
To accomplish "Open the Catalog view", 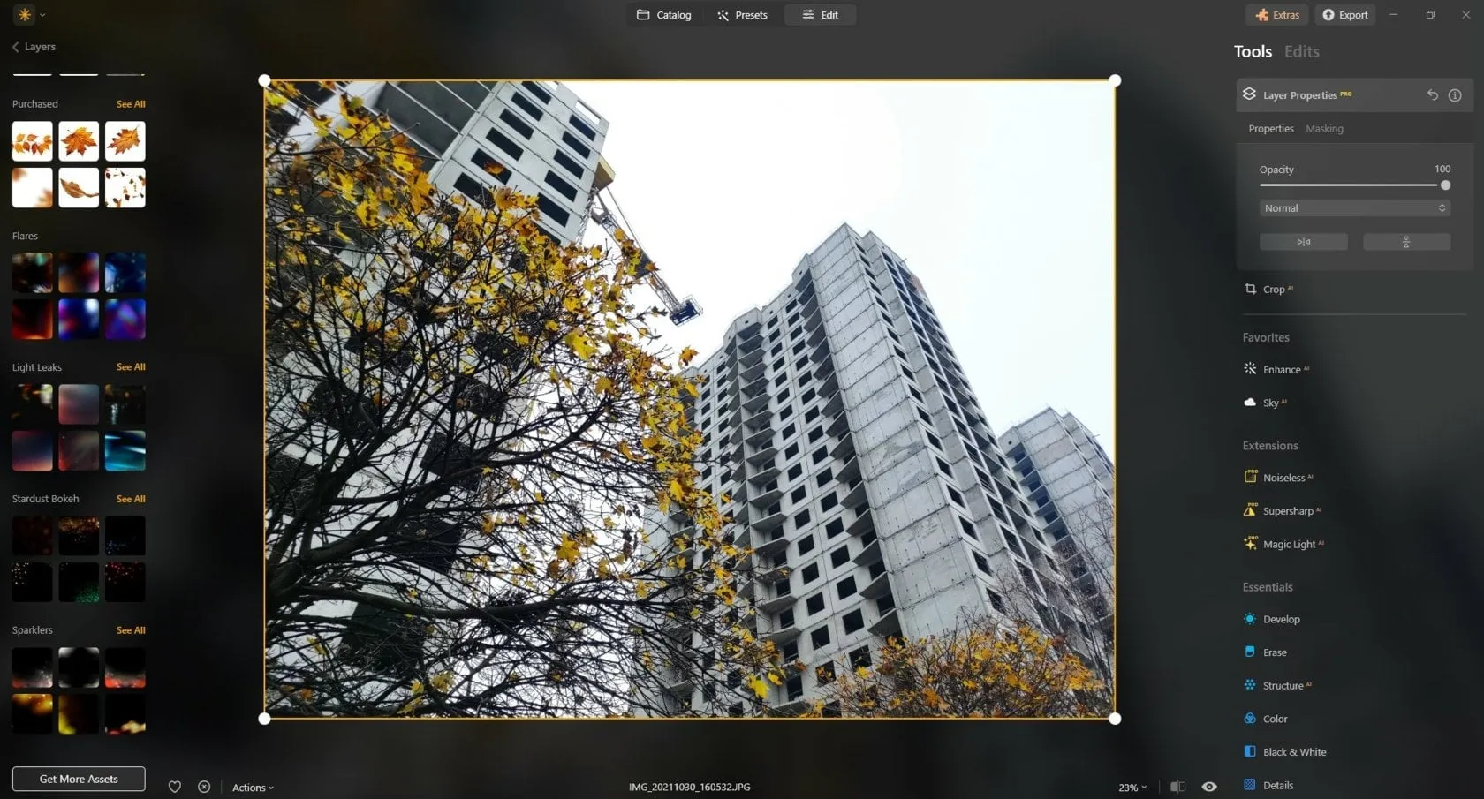I will (x=664, y=15).
